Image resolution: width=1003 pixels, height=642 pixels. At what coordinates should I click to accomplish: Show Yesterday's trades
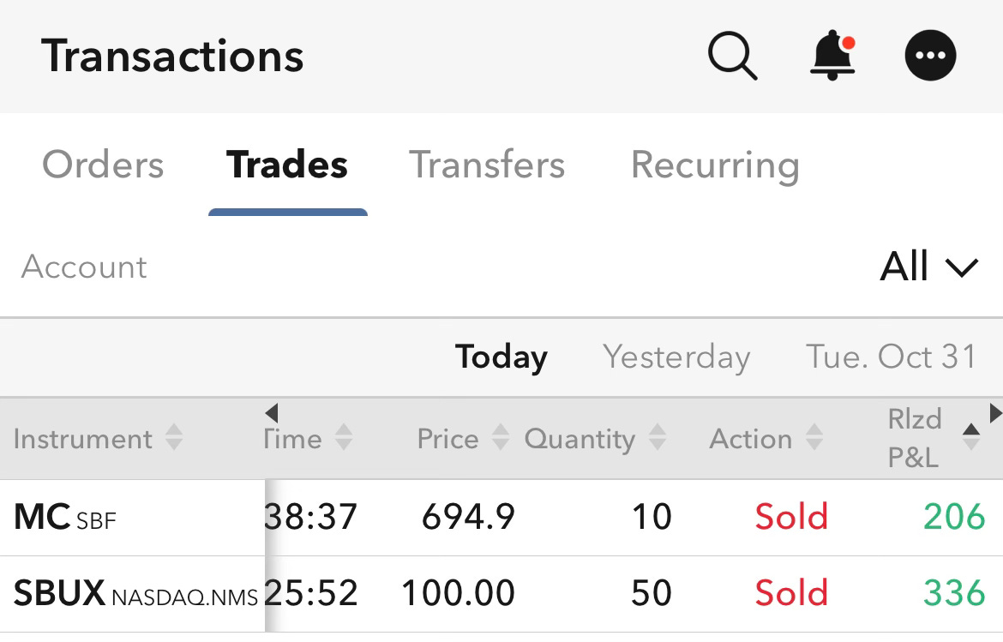pyautogui.click(x=676, y=357)
